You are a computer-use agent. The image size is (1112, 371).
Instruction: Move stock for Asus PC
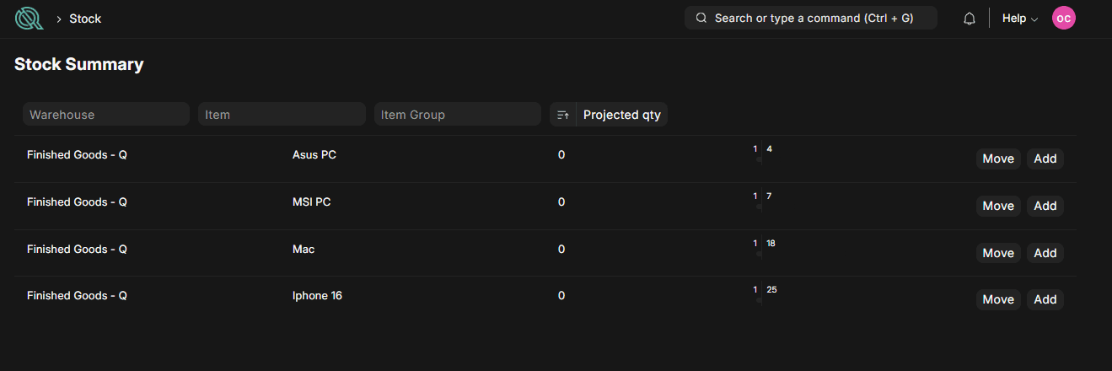[998, 159]
